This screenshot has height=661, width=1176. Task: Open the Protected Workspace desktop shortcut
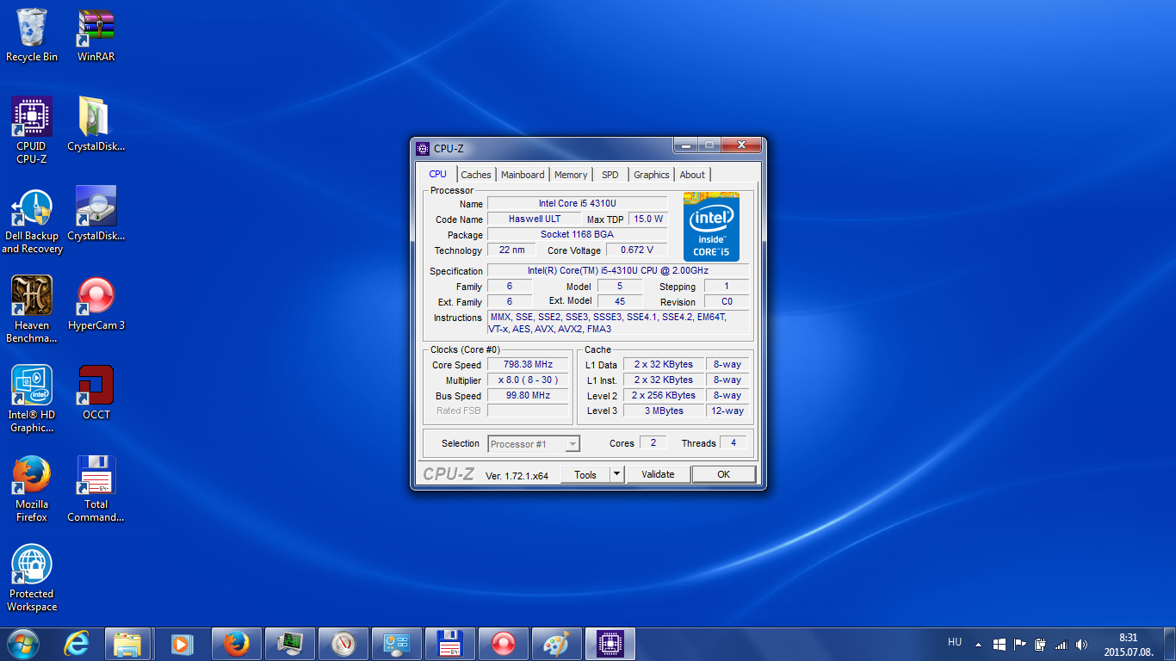coord(32,565)
